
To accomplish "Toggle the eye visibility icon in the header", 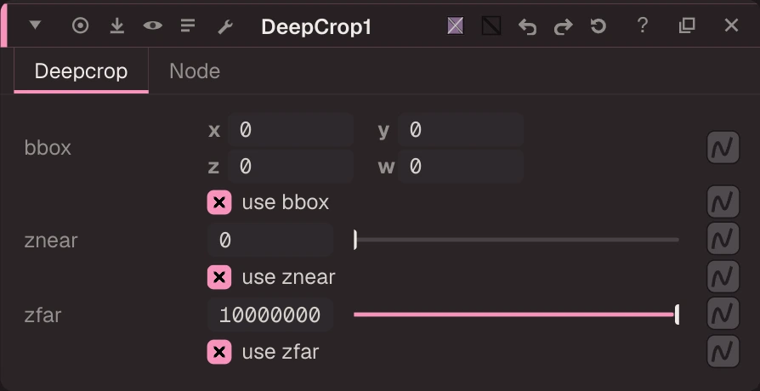I will pyautogui.click(x=153, y=25).
